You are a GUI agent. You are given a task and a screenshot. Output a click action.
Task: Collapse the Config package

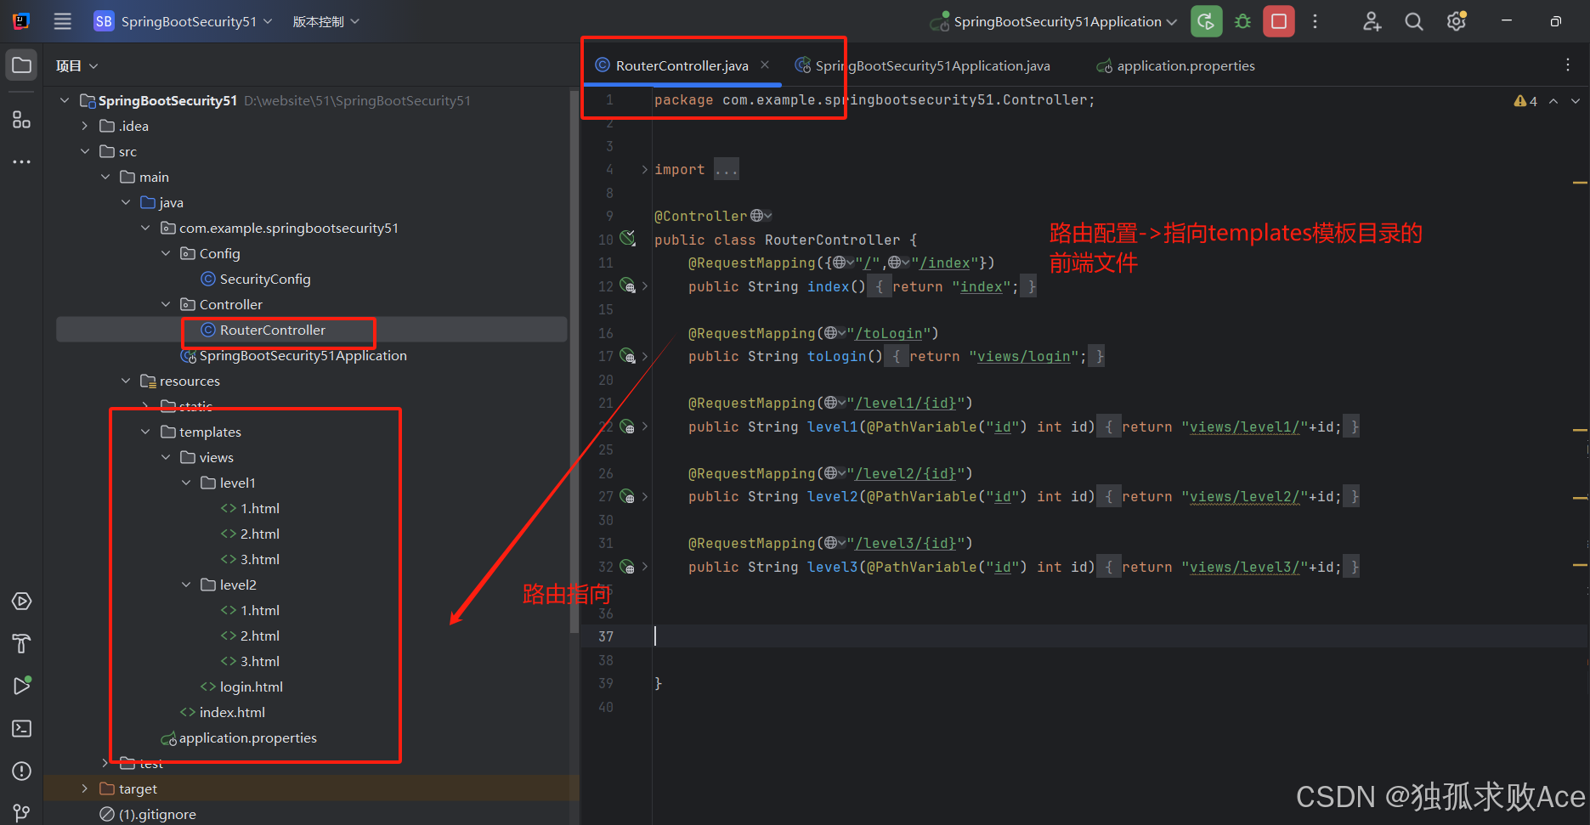[166, 253]
